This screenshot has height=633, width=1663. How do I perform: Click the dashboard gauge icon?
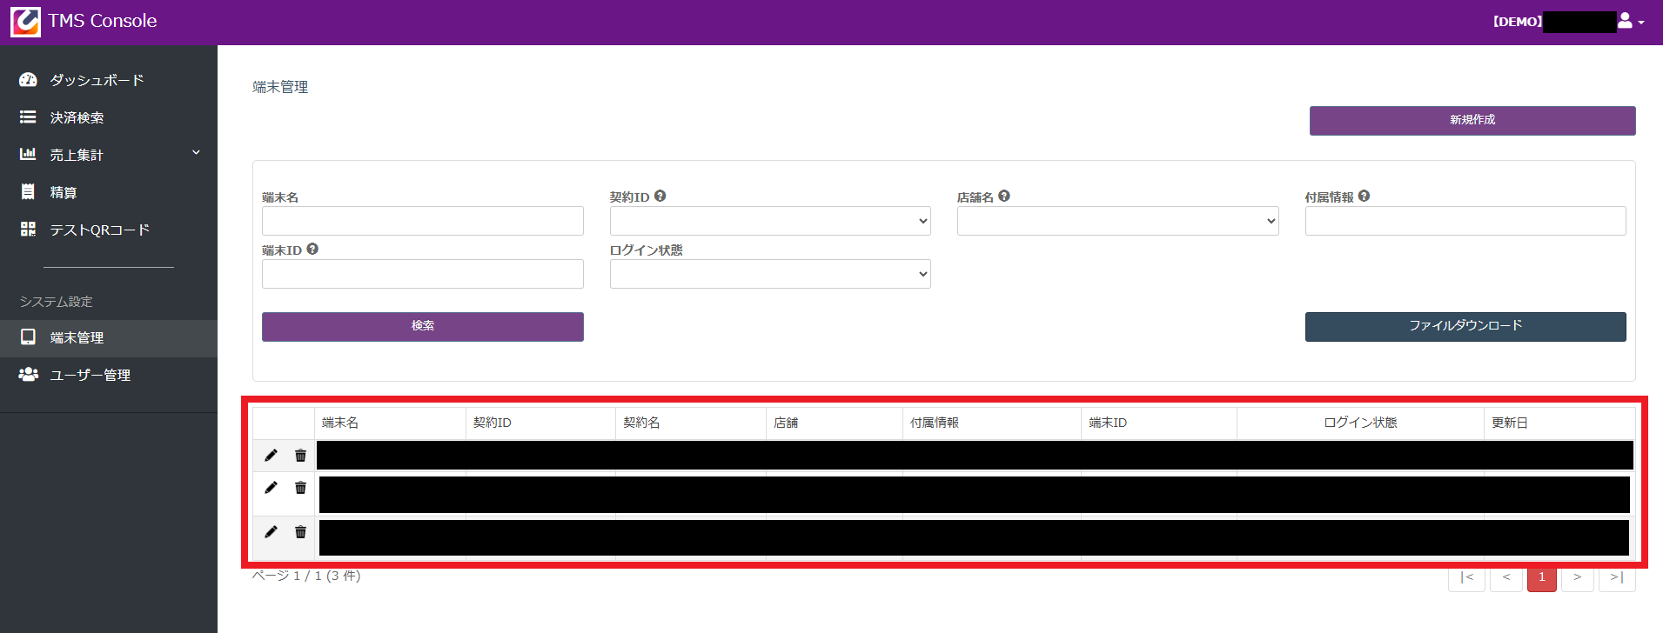(28, 79)
